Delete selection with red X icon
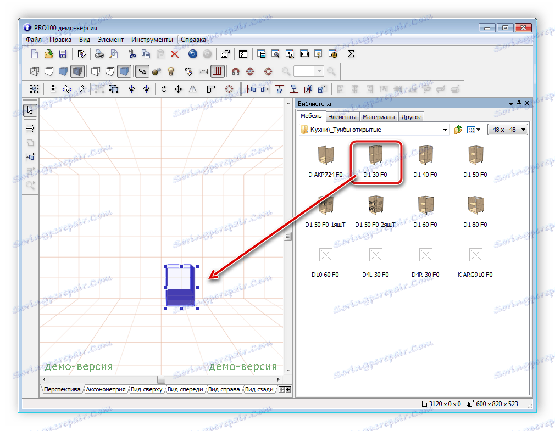The image size is (555, 431). (175, 54)
